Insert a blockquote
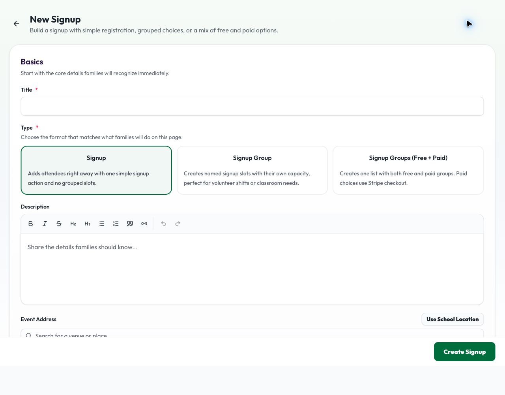This screenshot has width=505, height=395. tap(130, 224)
